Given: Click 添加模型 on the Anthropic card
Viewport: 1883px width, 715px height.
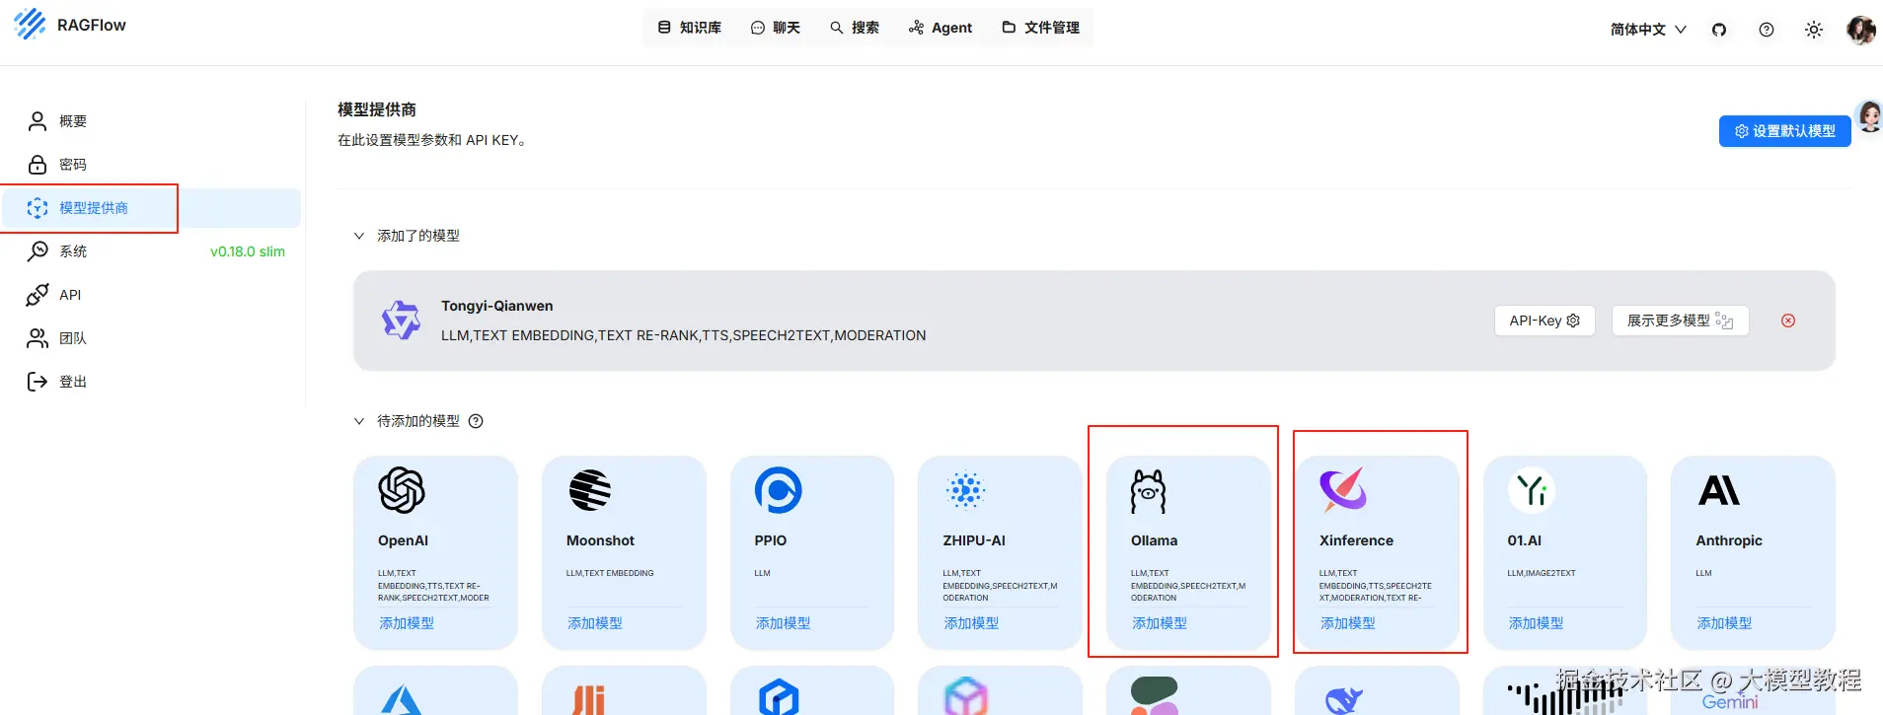Looking at the screenshot, I should click(1724, 623).
